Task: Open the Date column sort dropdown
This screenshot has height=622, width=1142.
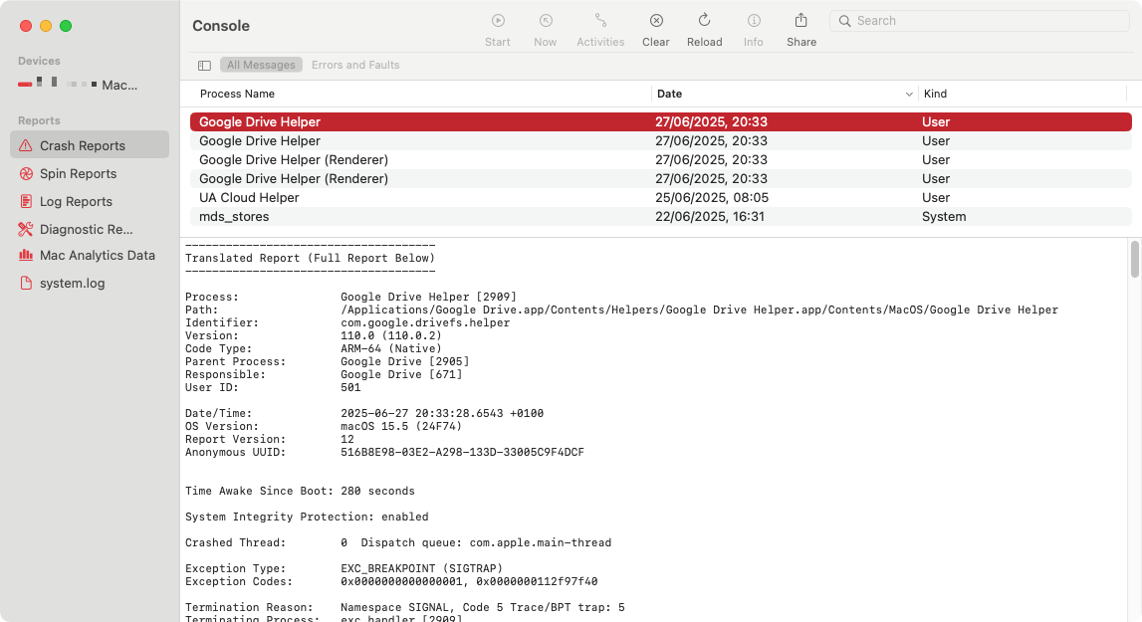Action: coord(907,94)
